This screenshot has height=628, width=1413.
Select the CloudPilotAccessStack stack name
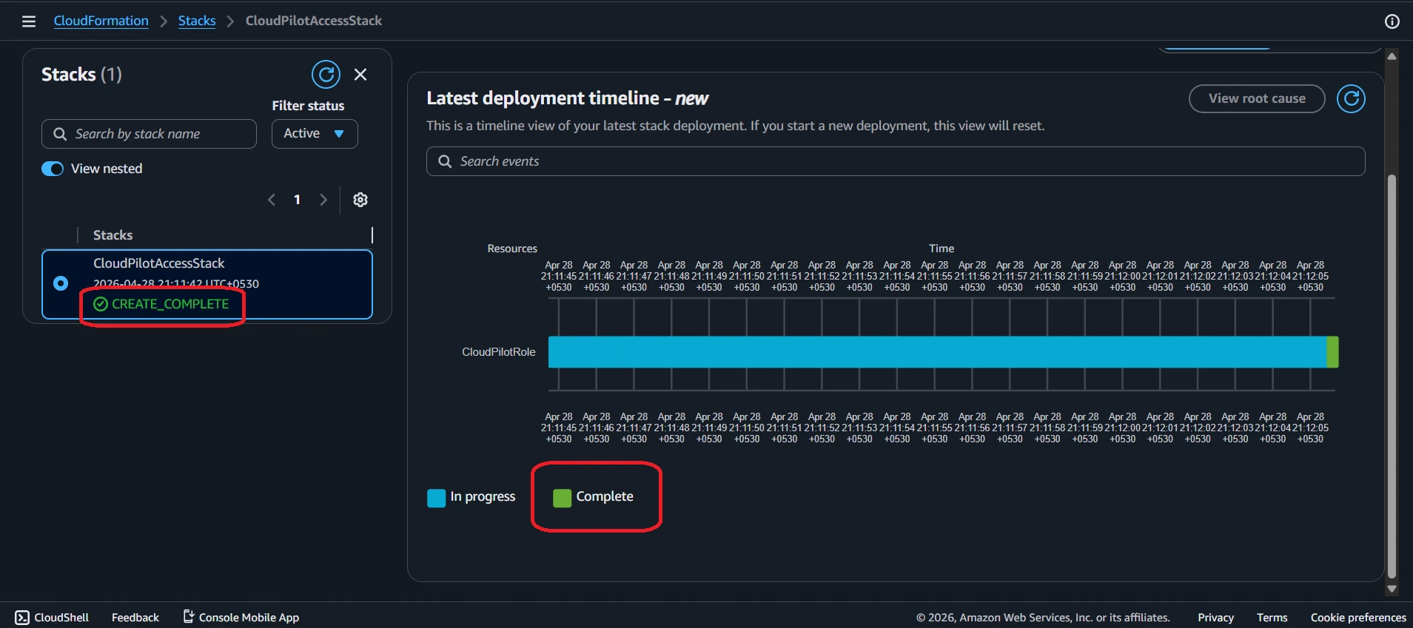(158, 263)
